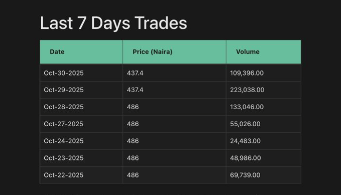This screenshot has height=195, width=341.
Task: Select the Oct-24-2025 date cell
Action: [x=64, y=141]
